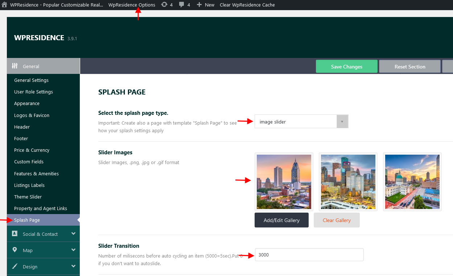Click the 'Slider Transition' label
Image resolution: width=453 pixels, height=276 pixels.
coord(119,246)
